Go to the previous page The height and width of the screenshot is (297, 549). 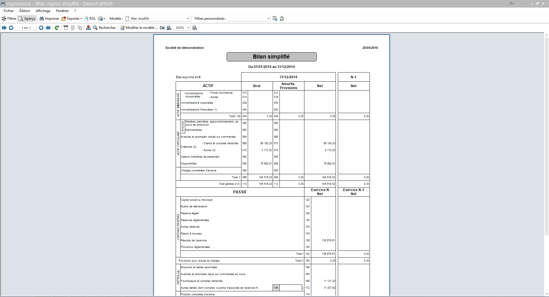click(x=11, y=28)
